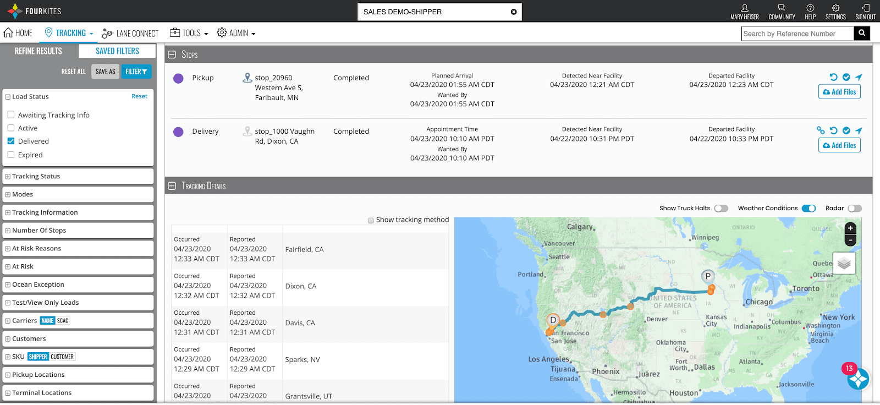This screenshot has height=405, width=880.
Task: Click the Reset All link
Action: 73,72
